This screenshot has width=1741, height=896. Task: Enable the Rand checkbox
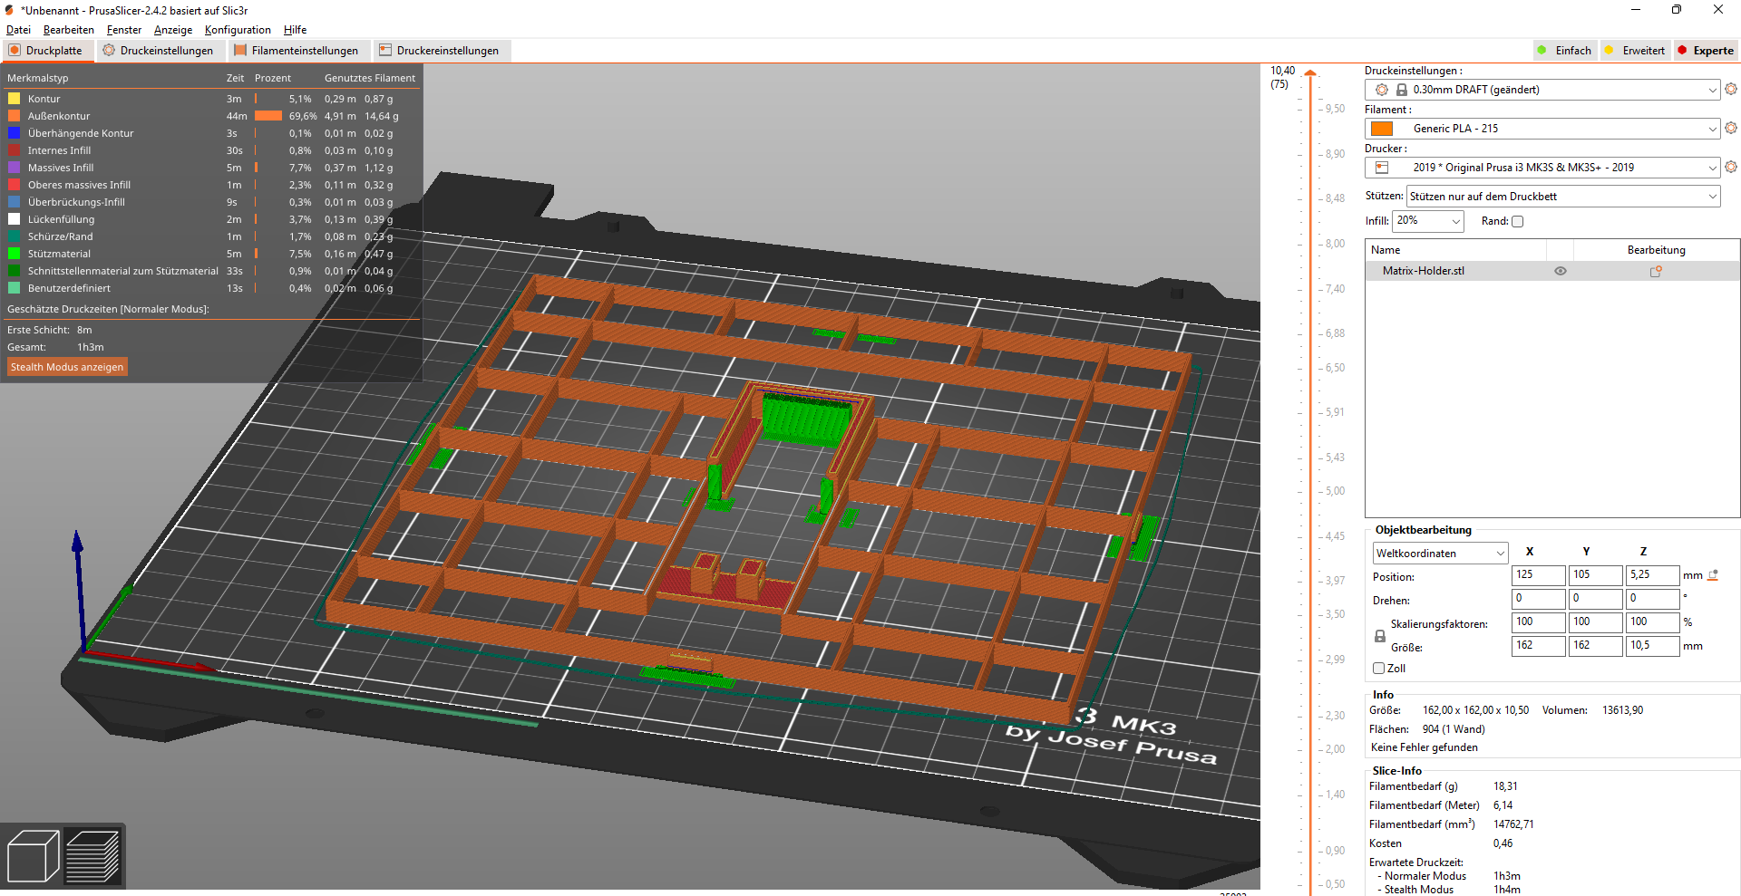pyautogui.click(x=1518, y=221)
